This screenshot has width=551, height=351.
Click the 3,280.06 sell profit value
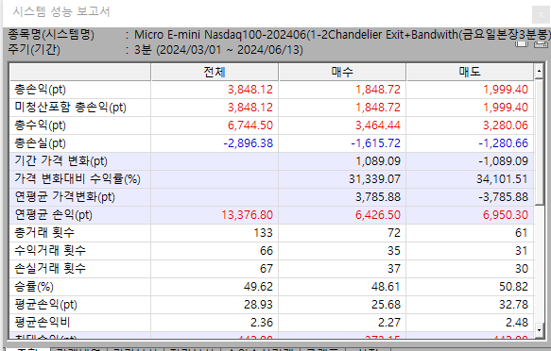[506, 125]
